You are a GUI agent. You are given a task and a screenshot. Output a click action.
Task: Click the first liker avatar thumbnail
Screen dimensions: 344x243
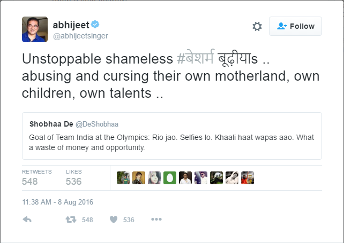click(123, 178)
